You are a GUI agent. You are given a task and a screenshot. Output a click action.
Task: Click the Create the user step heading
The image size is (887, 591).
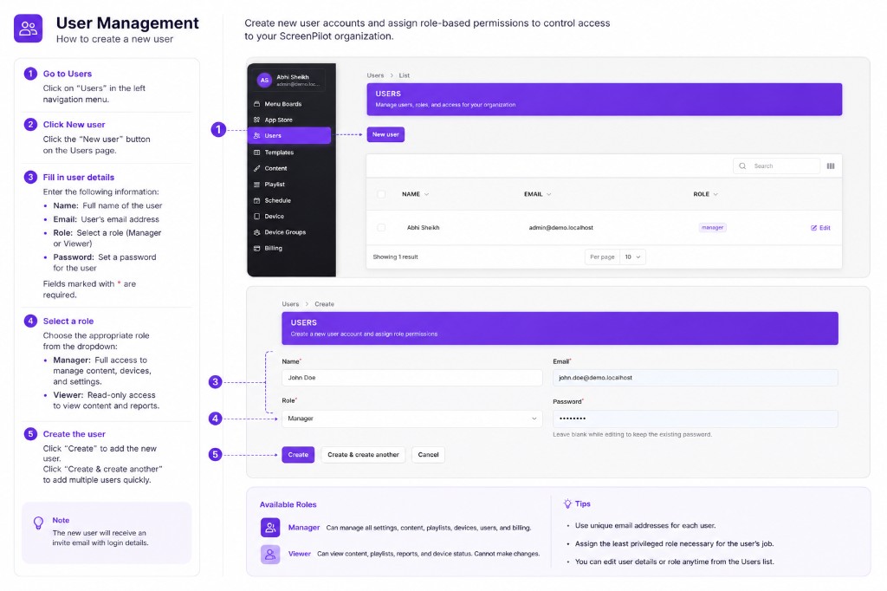coord(74,434)
